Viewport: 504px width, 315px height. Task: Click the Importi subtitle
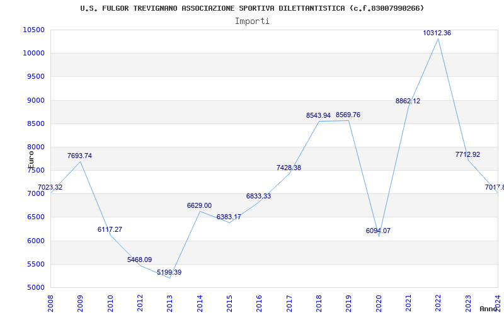tap(252, 21)
